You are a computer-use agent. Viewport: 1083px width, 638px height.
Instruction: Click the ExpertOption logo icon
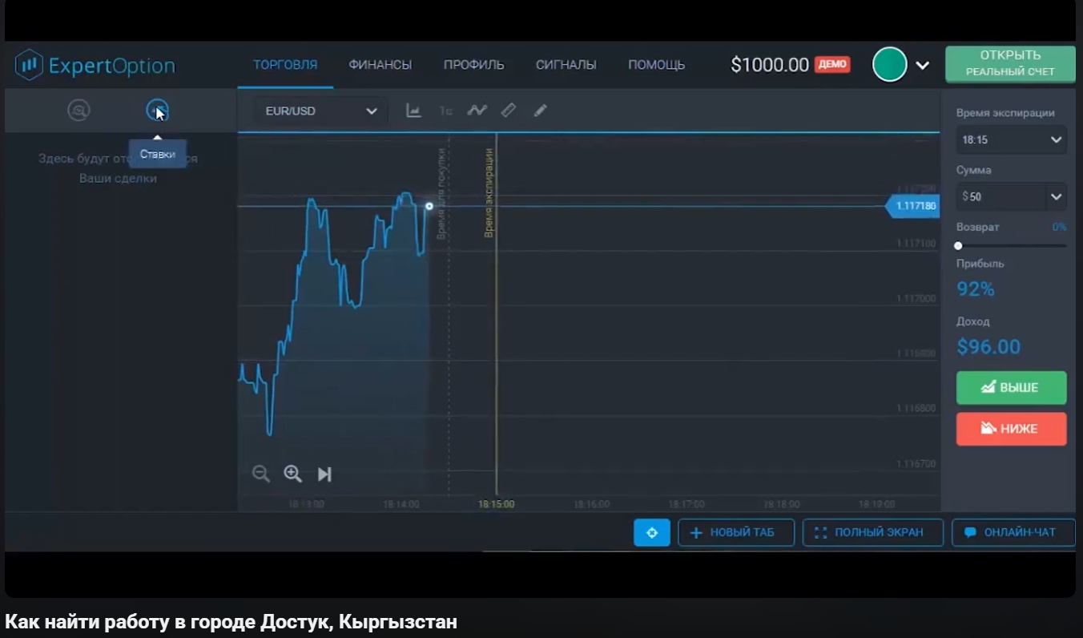(29, 65)
